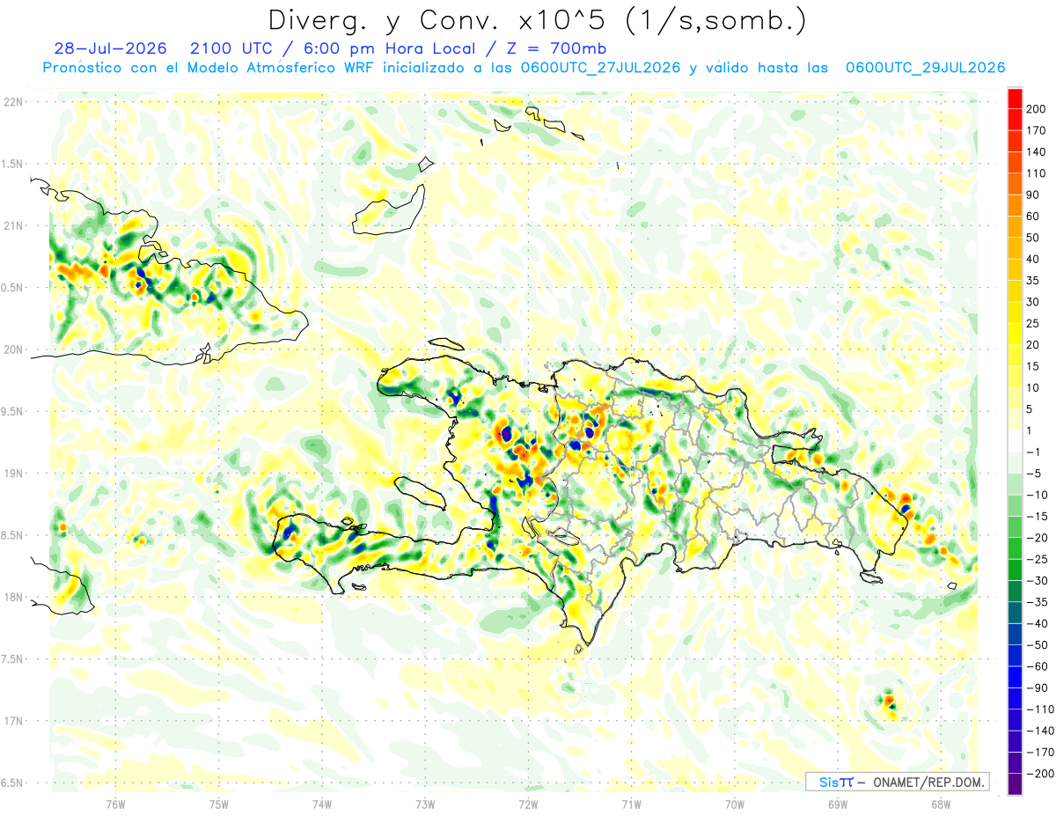Select the -35 colorbar value
This screenshot has height=816, width=1056.
pyautogui.click(x=1036, y=604)
